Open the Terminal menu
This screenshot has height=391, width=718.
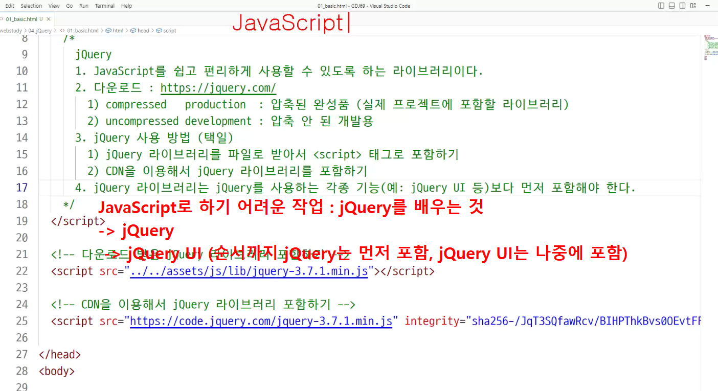click(x=105, y=6)
